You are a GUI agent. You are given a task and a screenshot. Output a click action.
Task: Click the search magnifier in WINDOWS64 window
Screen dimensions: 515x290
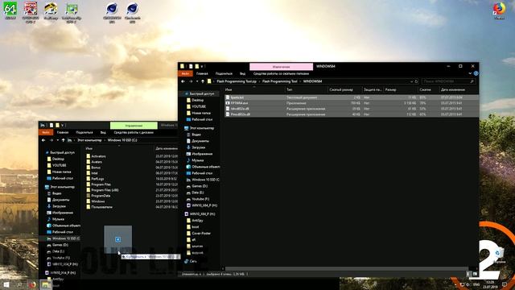pos(472,81)
